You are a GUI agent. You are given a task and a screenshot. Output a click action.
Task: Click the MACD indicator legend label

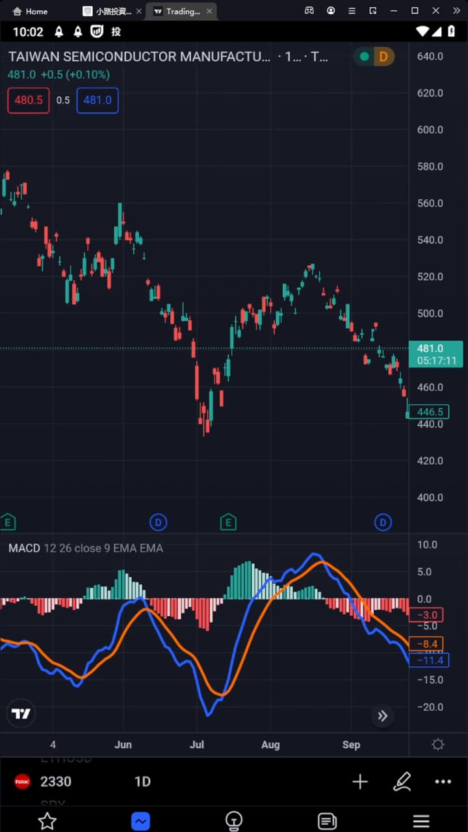24,548
